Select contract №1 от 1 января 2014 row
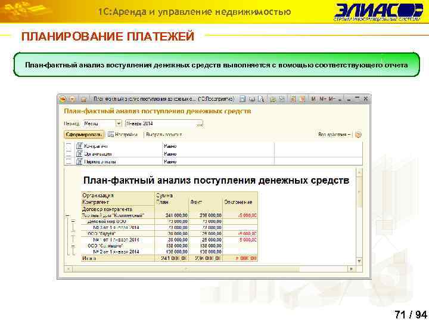 116,240
